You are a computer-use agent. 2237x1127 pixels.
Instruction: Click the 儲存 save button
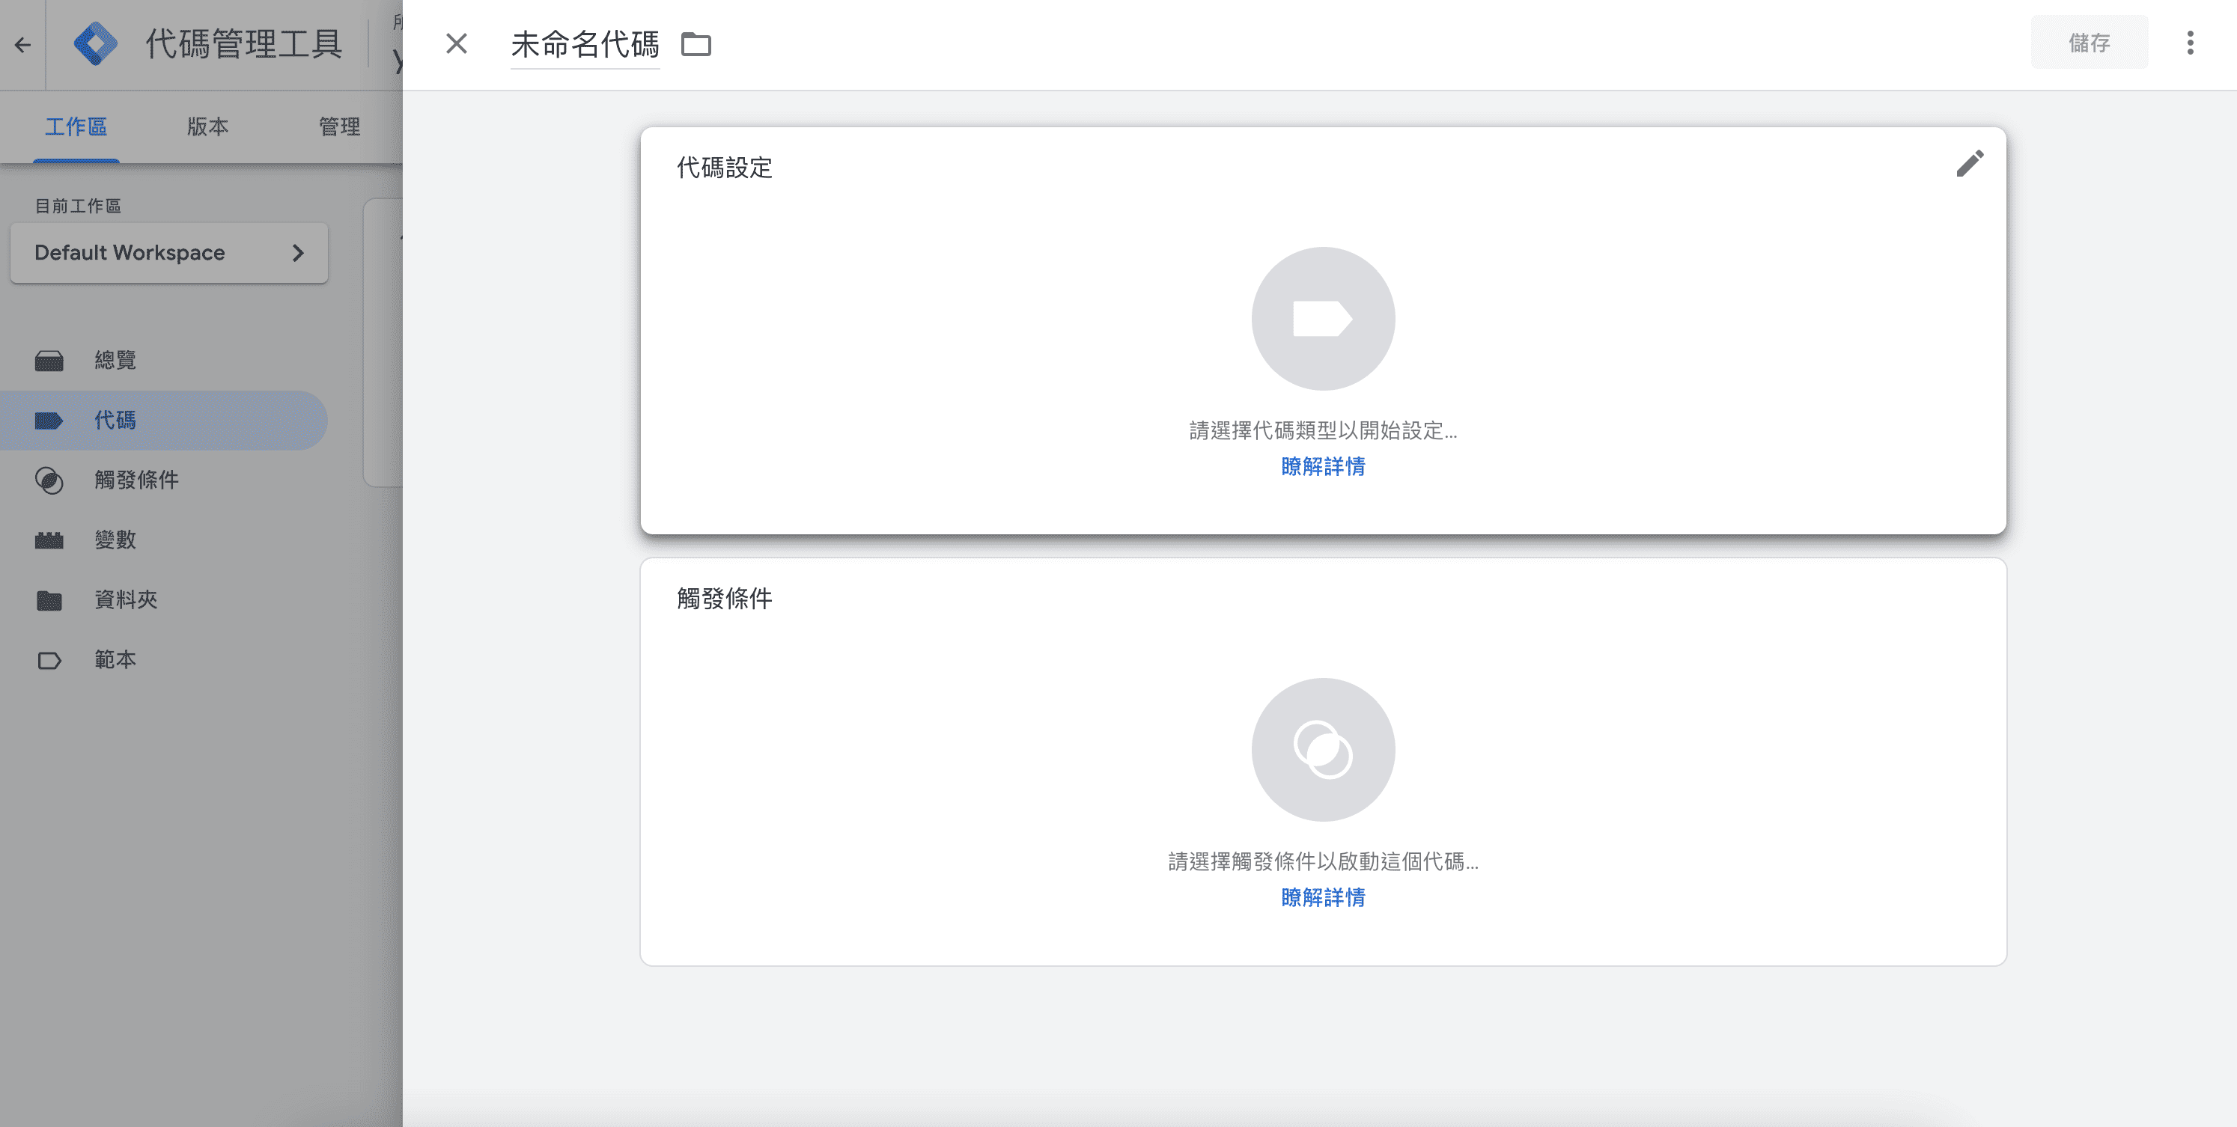(x=2089, y=43)
